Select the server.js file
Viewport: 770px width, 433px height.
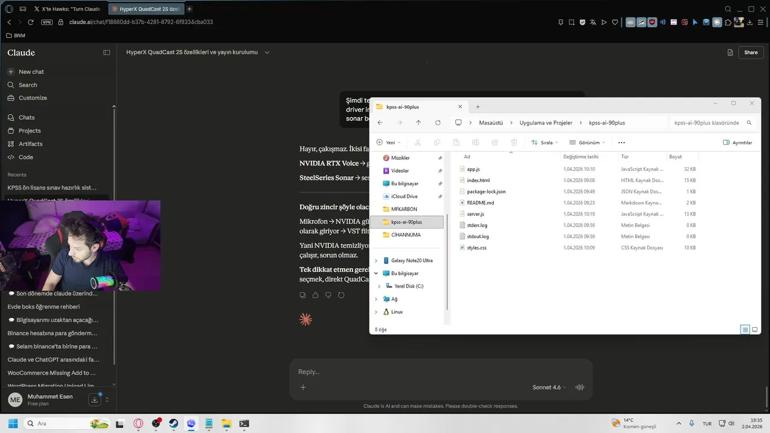click(x=475, y=214)
